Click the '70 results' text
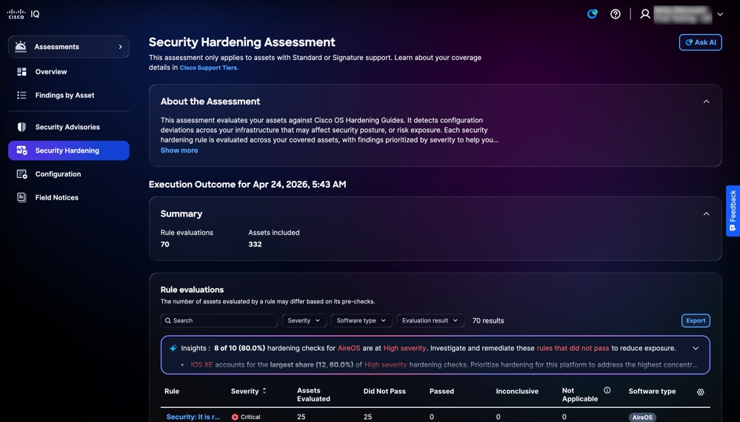 pos(488,320)
